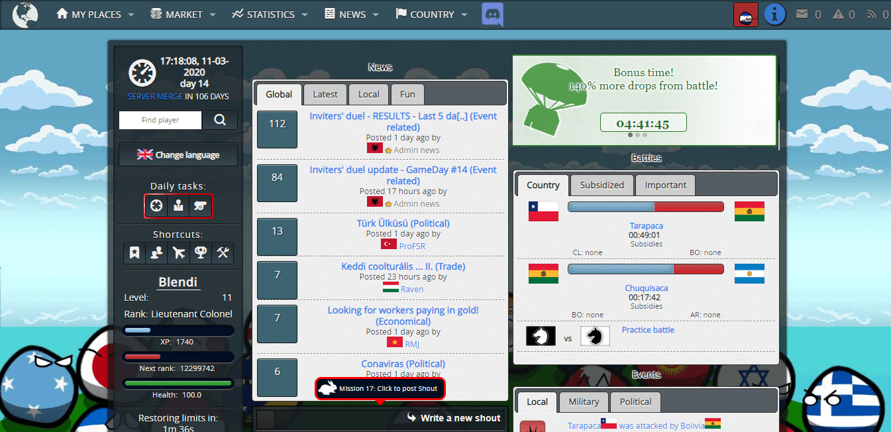This screenshot has height=432, width=891.
Task: Click the black horse practice battle icon
Action: 595,336
